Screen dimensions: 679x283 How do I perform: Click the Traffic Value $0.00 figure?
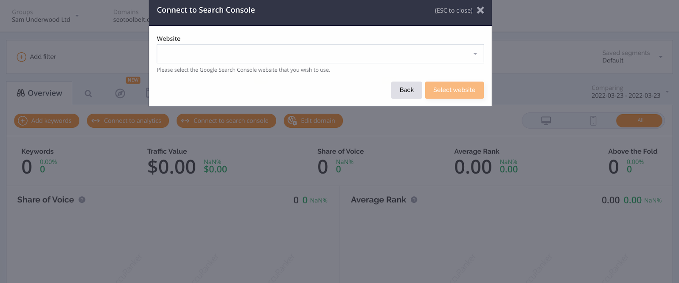[171, 167]
